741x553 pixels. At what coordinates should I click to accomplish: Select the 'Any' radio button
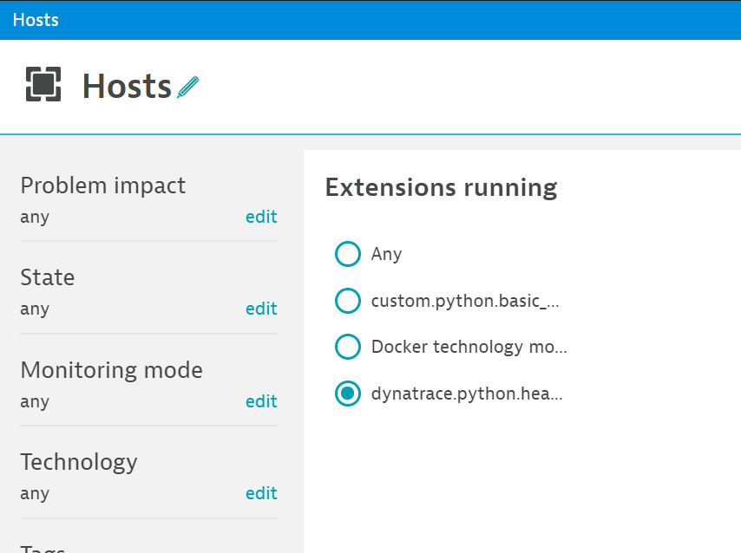coord(347,254)
